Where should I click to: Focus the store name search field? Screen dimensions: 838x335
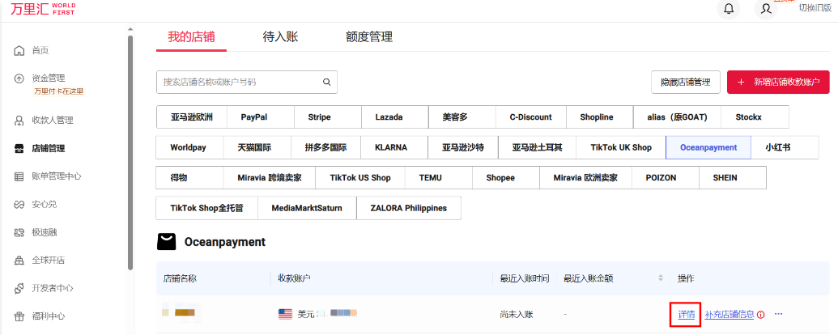coord(239,82)
